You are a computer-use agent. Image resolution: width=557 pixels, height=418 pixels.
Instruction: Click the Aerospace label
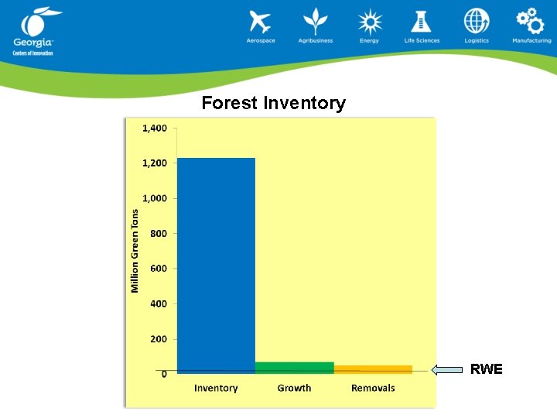(261, 40)
